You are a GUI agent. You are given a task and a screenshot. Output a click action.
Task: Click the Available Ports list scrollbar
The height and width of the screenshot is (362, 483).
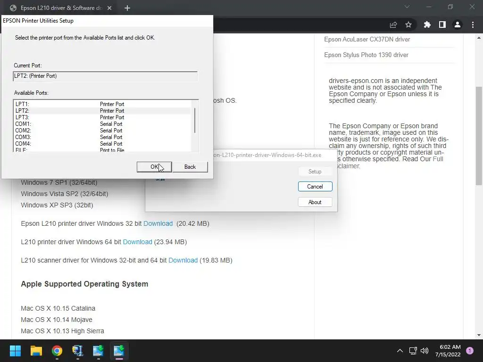[x=195, y=120]
